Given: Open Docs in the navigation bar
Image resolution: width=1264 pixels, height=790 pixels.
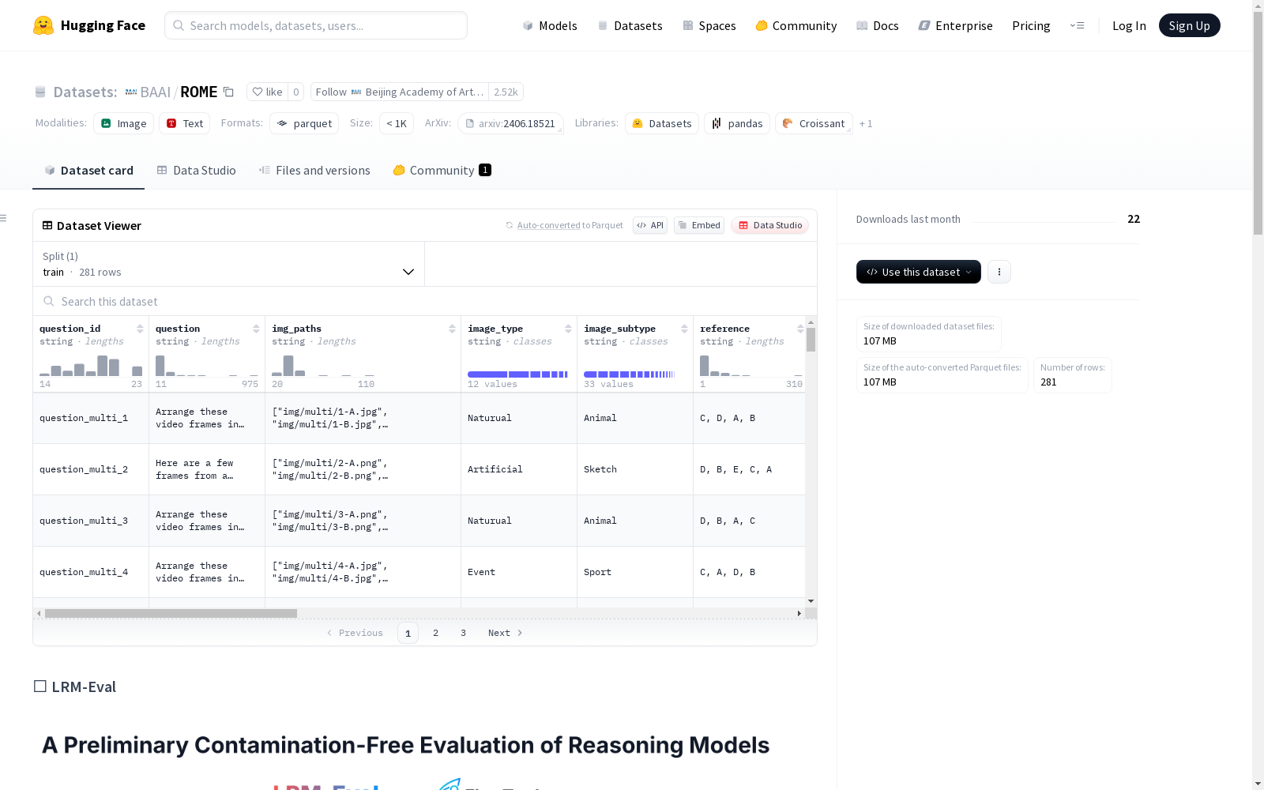Looking at the screenshot, I should 878,26.
